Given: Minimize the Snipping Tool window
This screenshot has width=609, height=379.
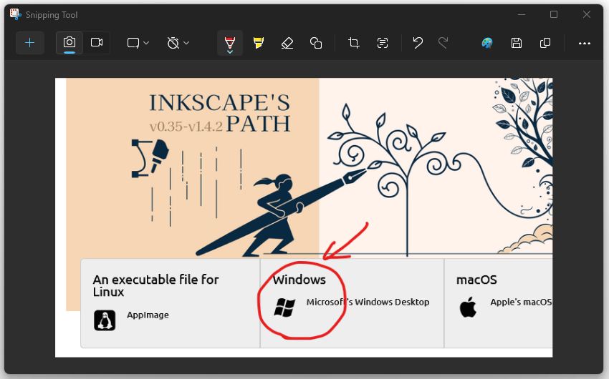Looking at the screenshot, I should point(522,14).
